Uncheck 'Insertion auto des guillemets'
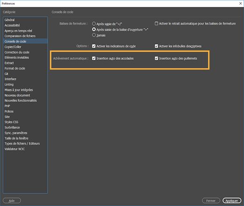 click(156, 58)
